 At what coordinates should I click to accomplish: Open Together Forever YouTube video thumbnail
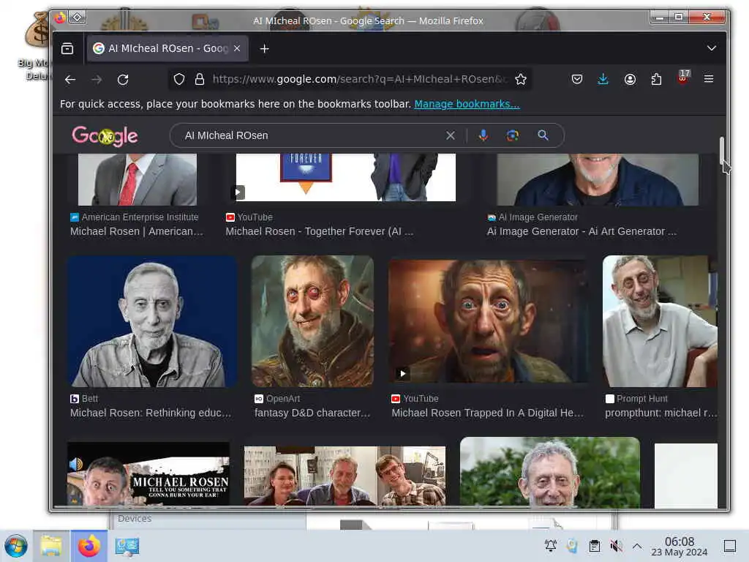346,177
